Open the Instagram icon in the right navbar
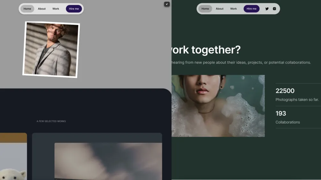The image size is (321, 180). 275,9
